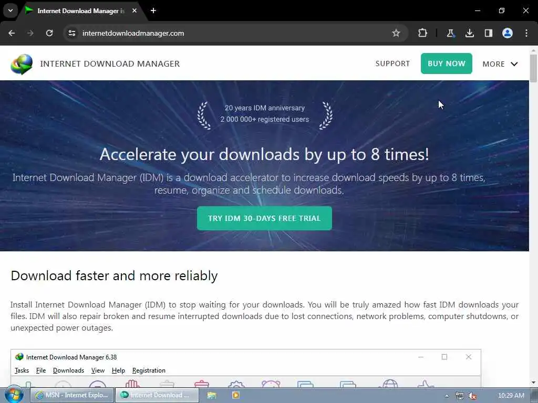Click the muted volume tray icon
This screenshot has width=538, height=403.
point(472,396)
